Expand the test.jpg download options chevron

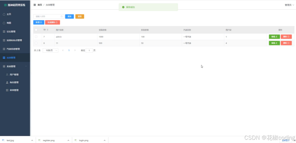(x=32, y=140)
